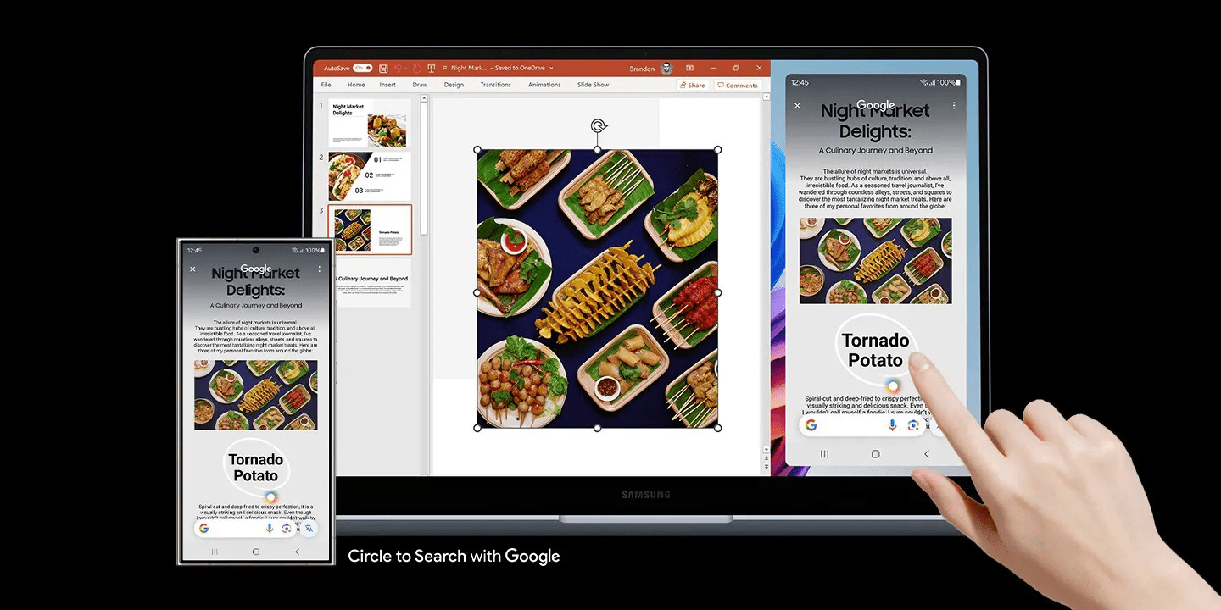1221x610 pixels.
Task: Tap Recents button in laptop phone window
Action: pos(824,454)
